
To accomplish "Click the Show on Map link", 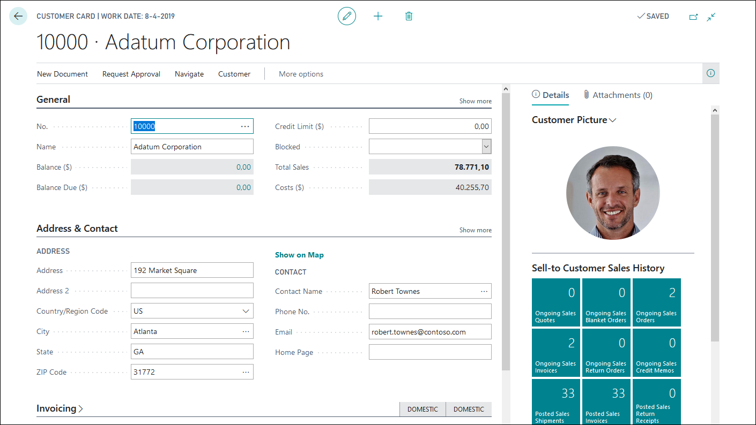I will [299, 255].
